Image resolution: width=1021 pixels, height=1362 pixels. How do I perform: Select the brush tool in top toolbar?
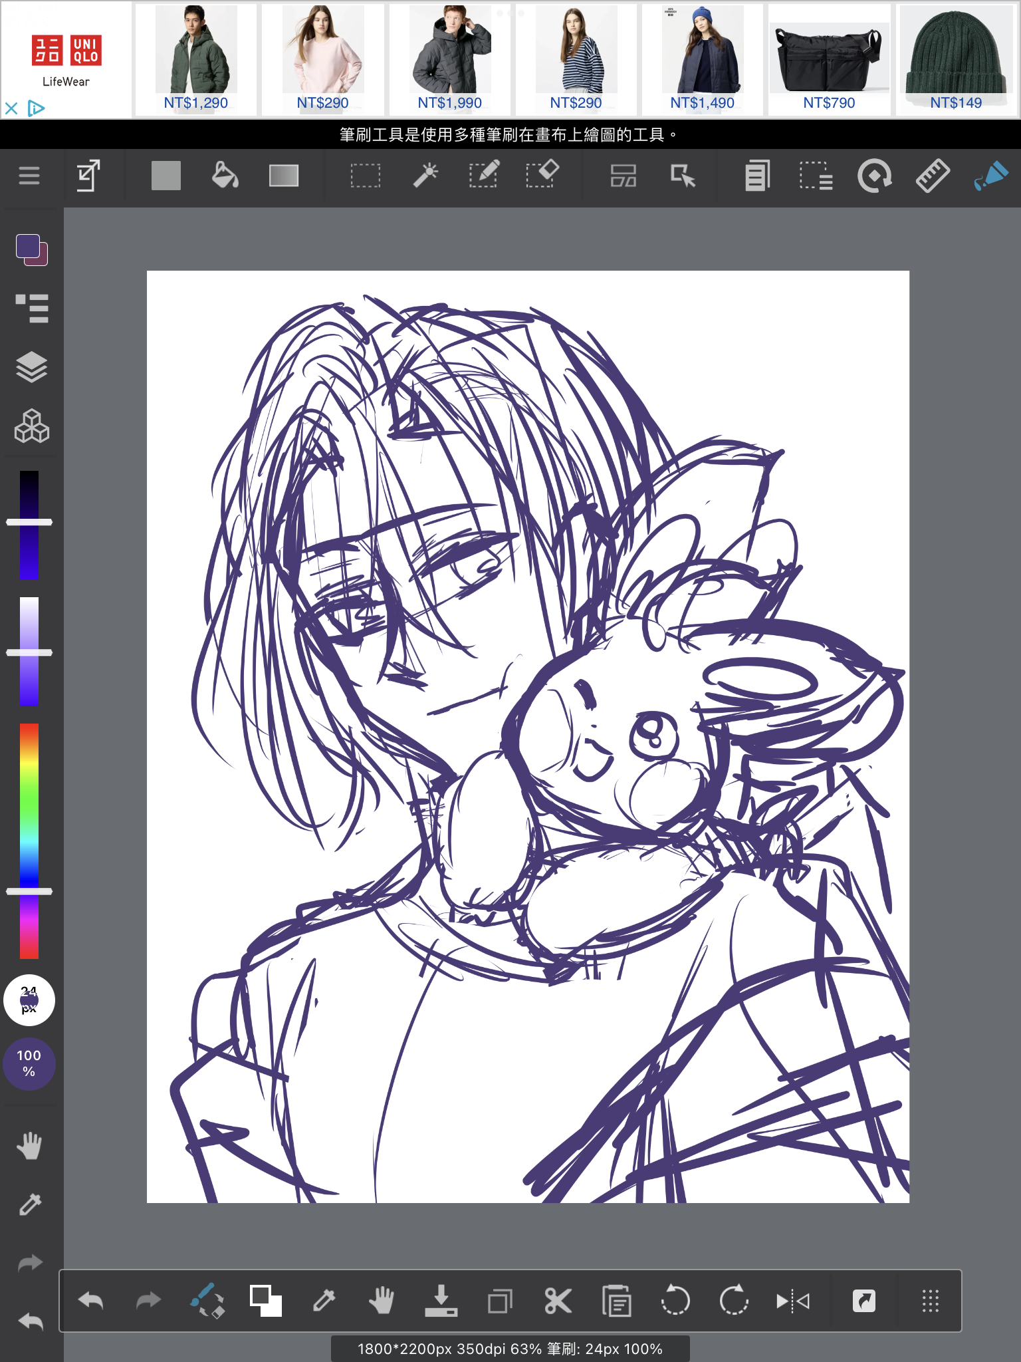tap(991, 176)
